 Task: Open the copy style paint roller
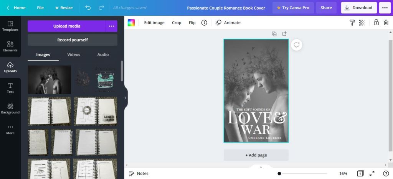point(352,23)
